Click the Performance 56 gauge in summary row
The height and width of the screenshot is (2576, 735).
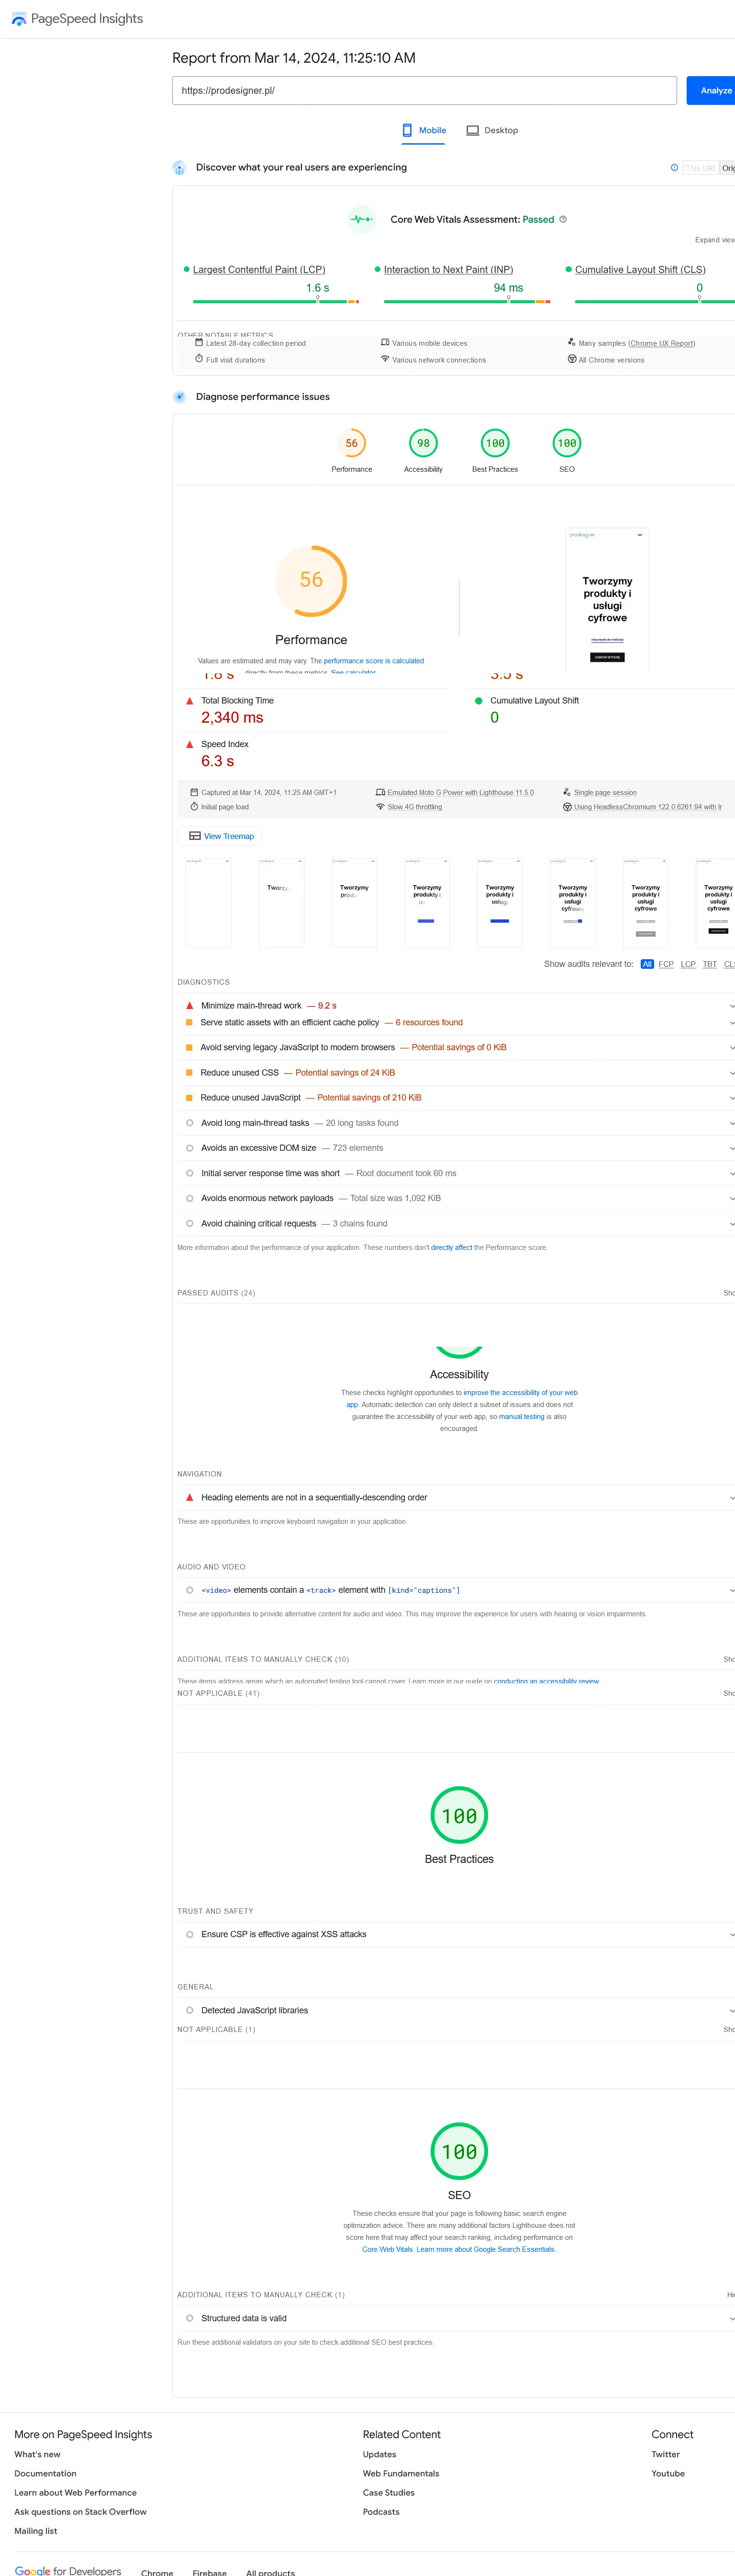click(352, 443)
